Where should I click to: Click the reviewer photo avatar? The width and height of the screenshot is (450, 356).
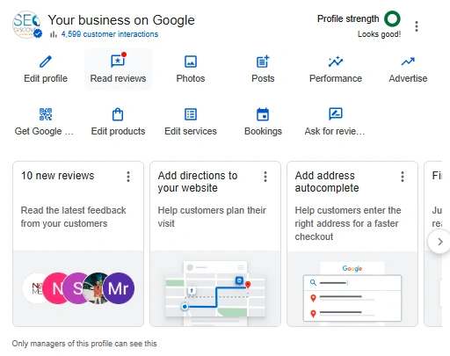[94, 288]
